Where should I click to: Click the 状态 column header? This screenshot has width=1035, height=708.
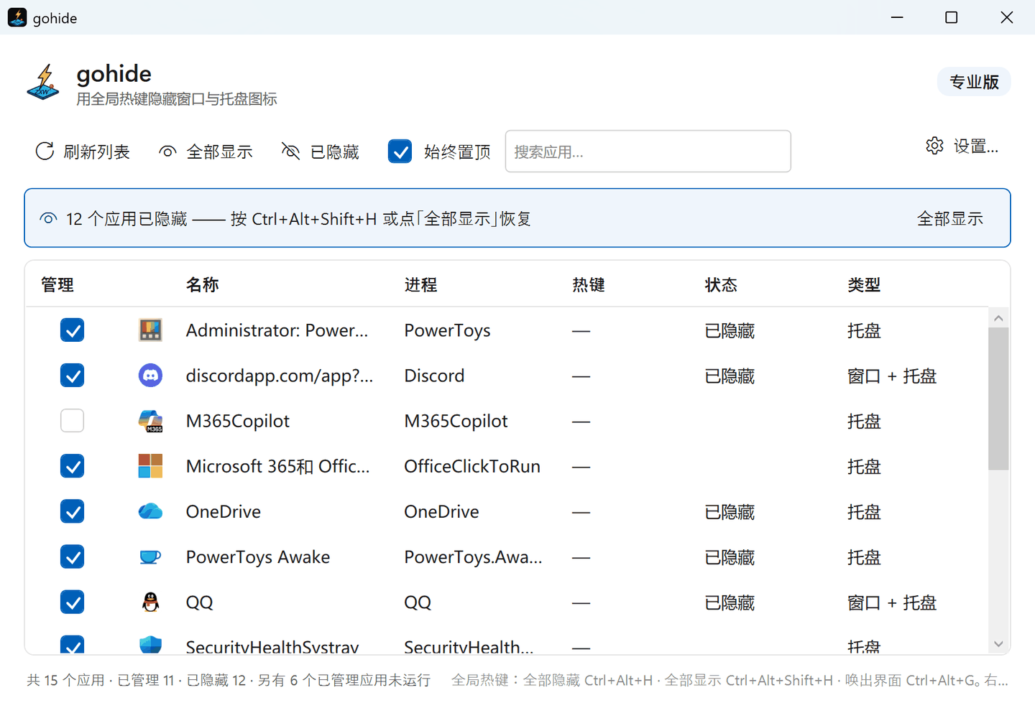tap(721, 285)
